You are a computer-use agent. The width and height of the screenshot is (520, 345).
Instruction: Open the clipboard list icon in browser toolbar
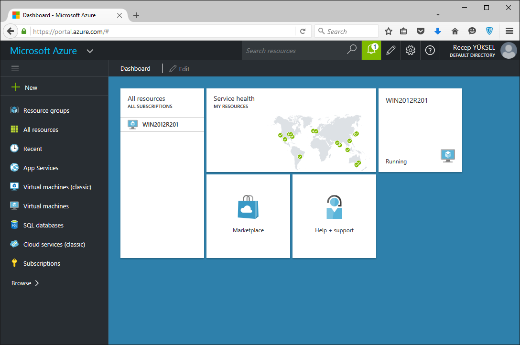(403, 31)
